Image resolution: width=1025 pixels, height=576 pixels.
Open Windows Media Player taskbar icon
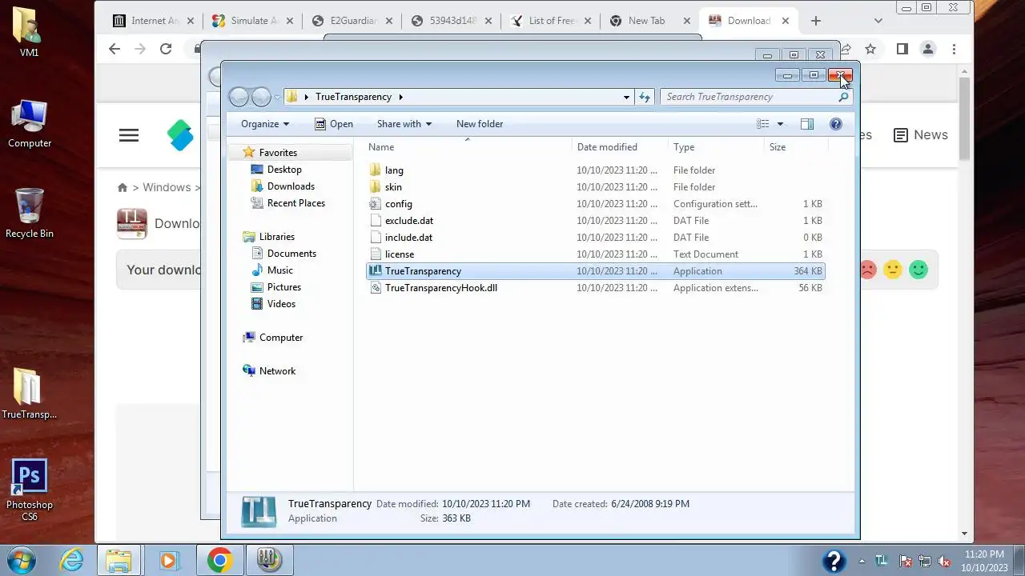click(168, 560)
